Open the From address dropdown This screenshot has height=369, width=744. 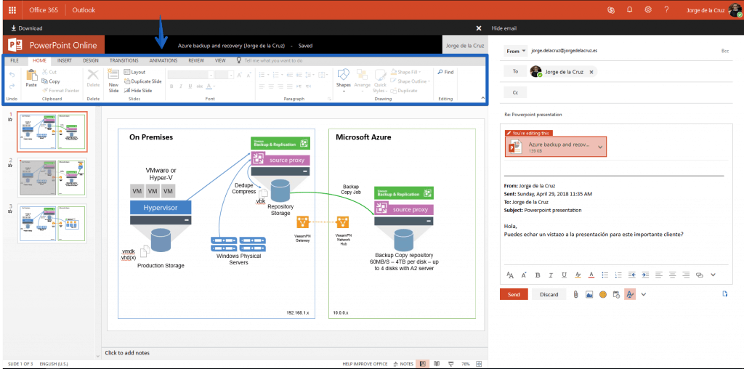(x=517, y=51)
